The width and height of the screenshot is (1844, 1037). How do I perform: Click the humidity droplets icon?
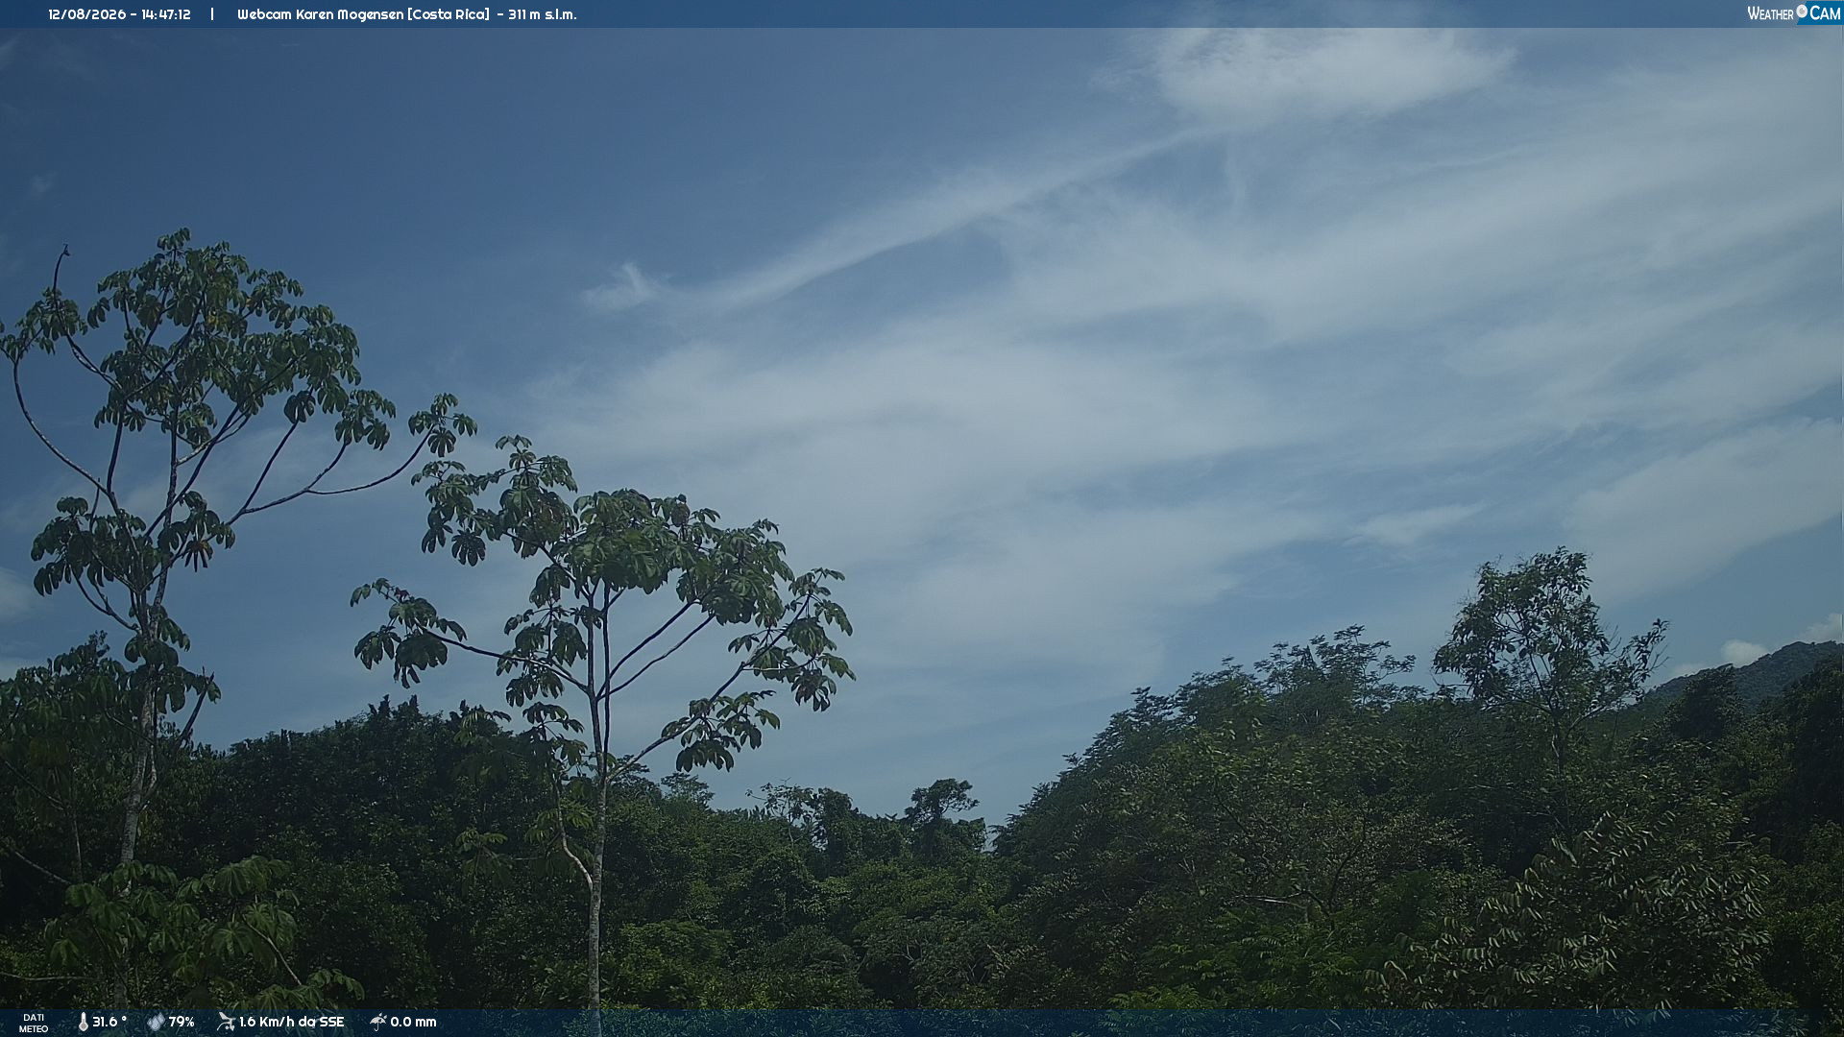click(x=156, y=1022)
